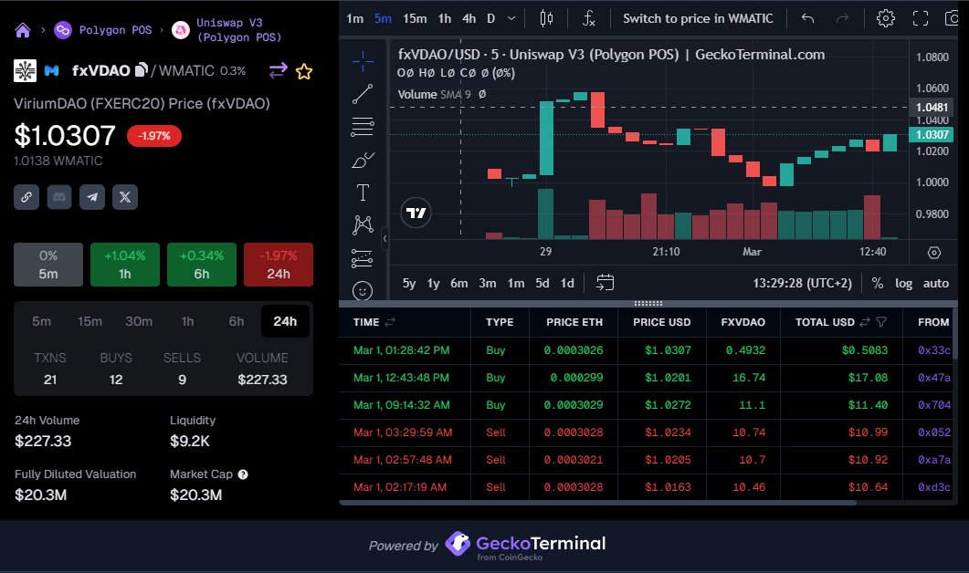This screenshot has width=969, height=573.
Task: Open the website link icon
Action: click(26, 197)
